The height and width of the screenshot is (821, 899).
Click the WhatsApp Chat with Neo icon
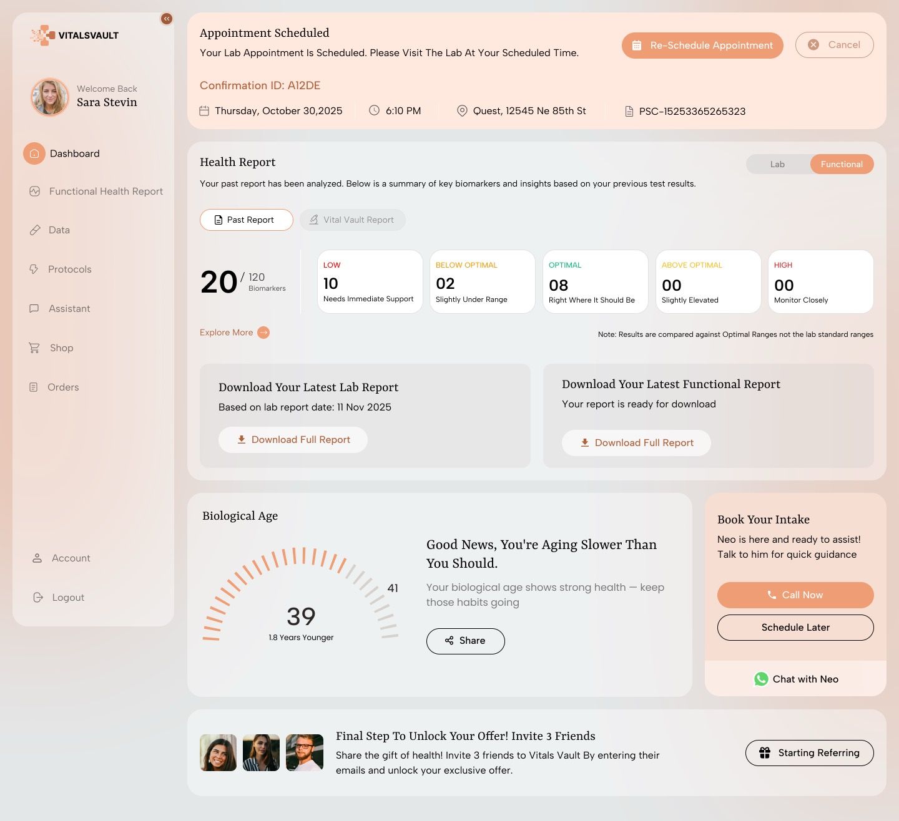[761, 679]
